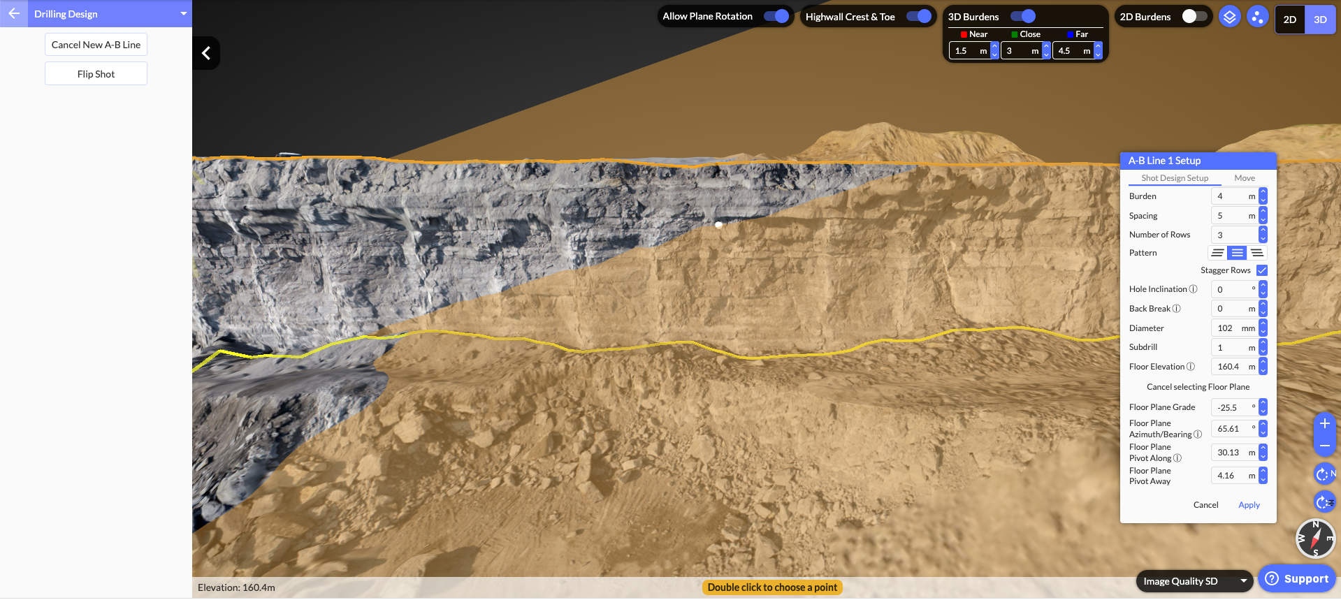Switch to the Move tab

1244,178
